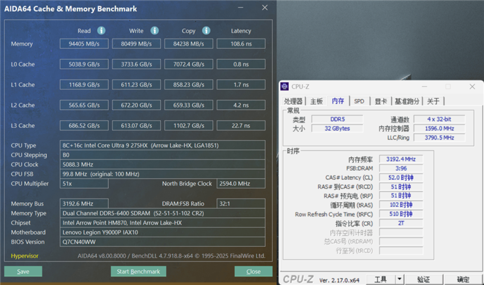Go to the 关于 tab
Image resolution: width=484 pixels, height=285 pixels.
[x=433, y=102]
